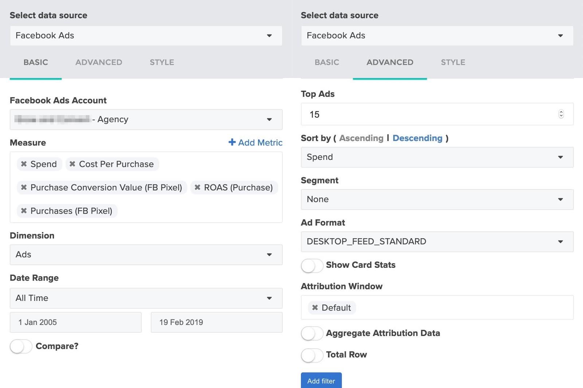The image size is (583, 388).
Task: Enable Show Card Stats switch
Action: coord(312,265)
